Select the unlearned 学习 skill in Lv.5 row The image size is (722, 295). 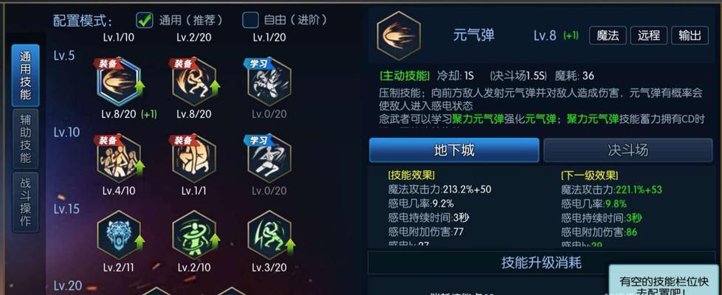click(269, 83)
